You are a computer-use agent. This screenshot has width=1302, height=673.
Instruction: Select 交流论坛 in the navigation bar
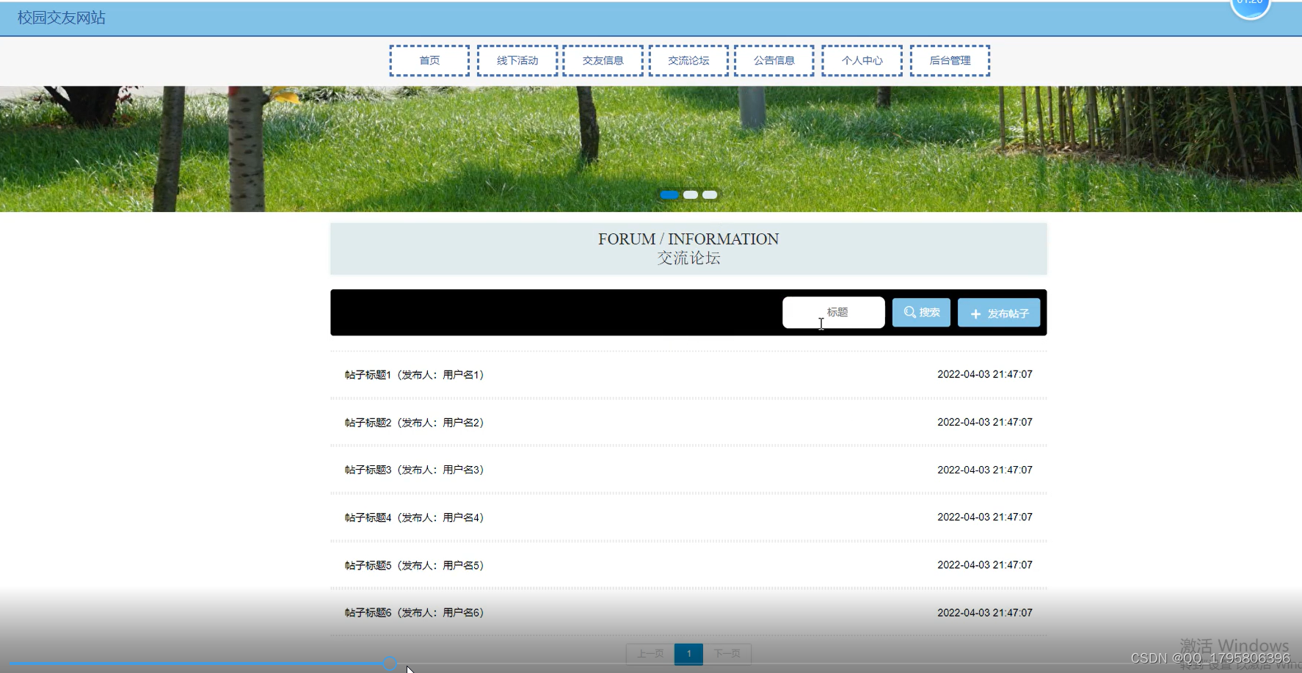point(688,61)
